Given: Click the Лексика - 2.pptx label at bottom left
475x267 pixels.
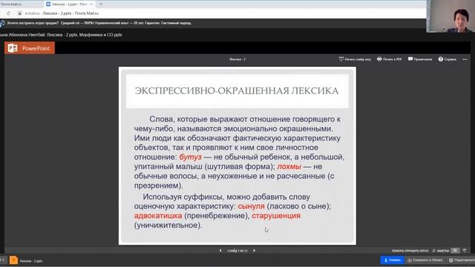Looking at the screenshot, I should [31, 260].
